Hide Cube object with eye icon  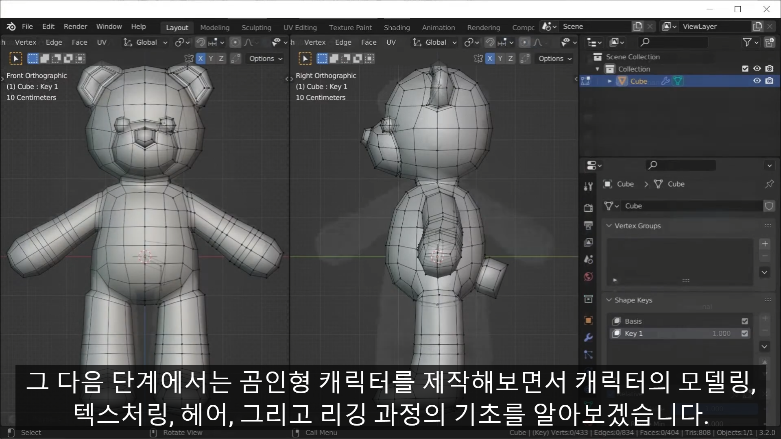pos(757,81)
